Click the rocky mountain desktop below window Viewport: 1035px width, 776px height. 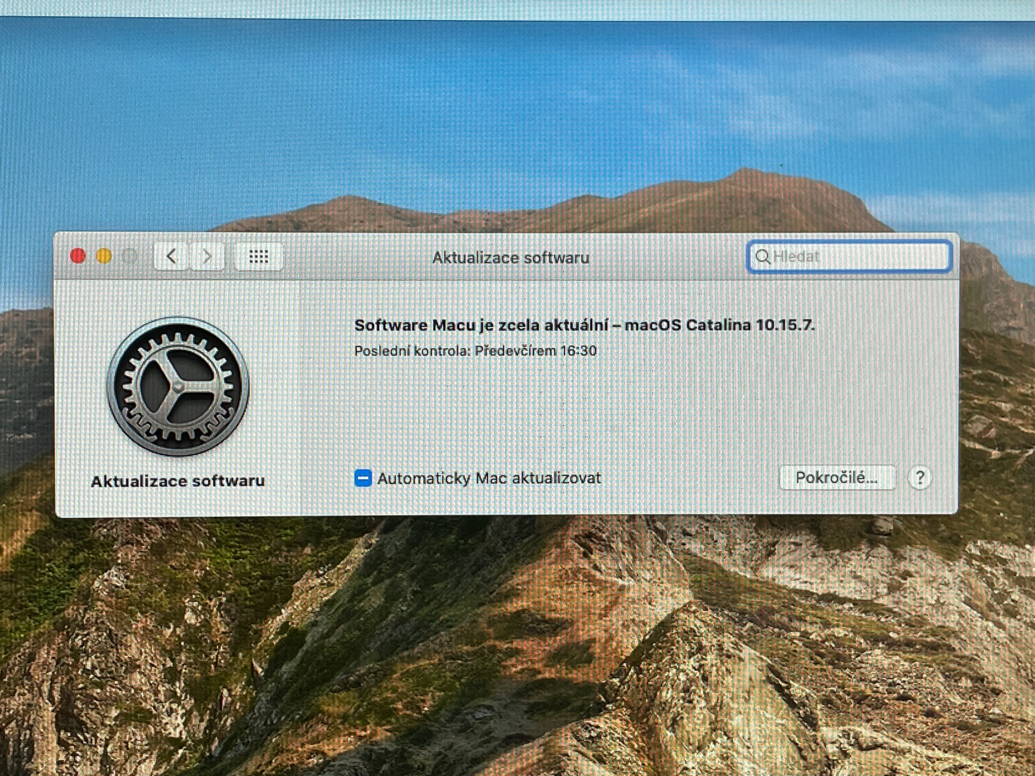click(513, 642)
